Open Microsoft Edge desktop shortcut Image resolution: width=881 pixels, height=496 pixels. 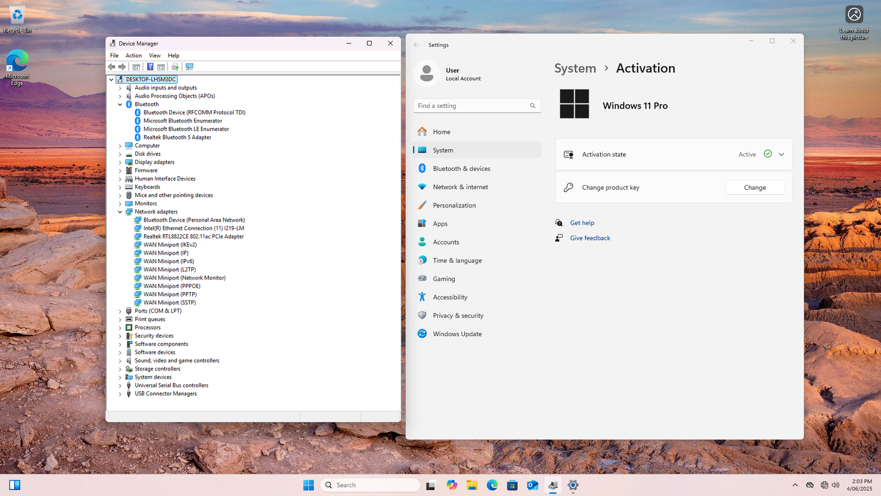coord(17,68)
